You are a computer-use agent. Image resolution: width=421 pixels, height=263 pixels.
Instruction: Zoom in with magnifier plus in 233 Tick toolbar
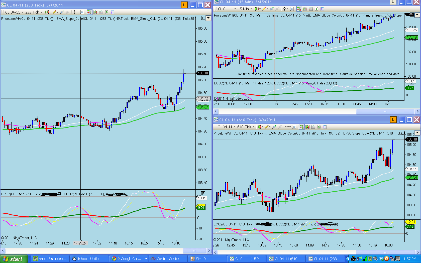(x=62, y=12)
